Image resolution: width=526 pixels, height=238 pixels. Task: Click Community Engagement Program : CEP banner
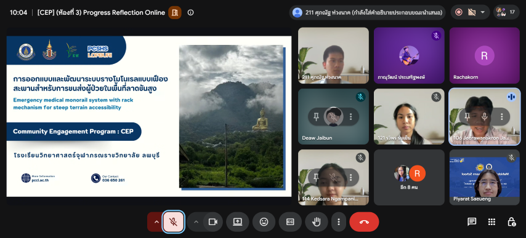[73, 131]
